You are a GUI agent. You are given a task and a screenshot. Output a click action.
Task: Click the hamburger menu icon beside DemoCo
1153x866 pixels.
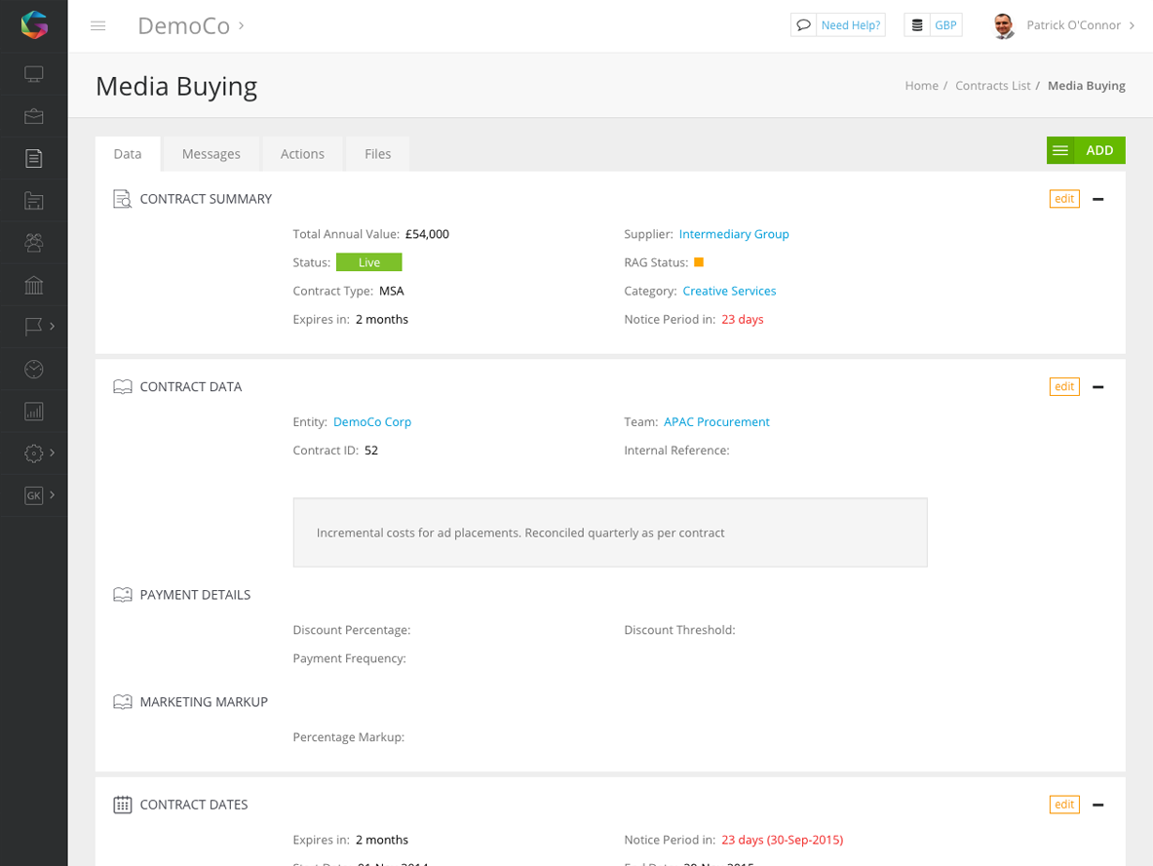click(97, 25)
